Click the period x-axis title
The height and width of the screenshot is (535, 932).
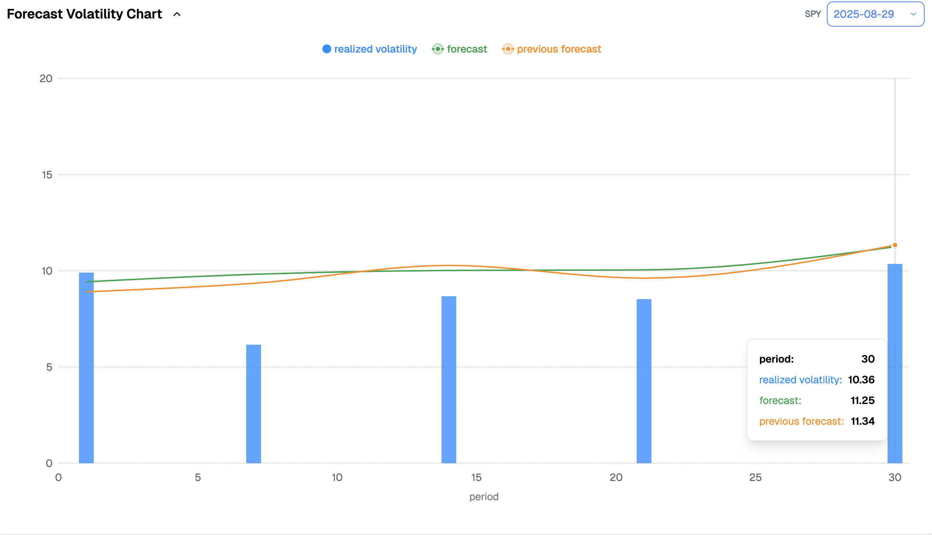point(483,497)
